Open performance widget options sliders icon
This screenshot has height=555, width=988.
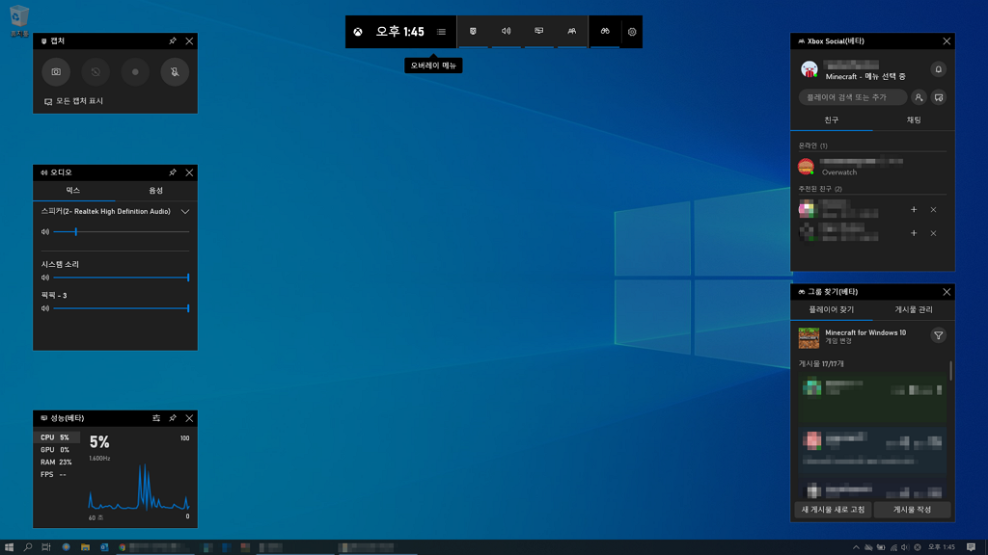(155, 418)
